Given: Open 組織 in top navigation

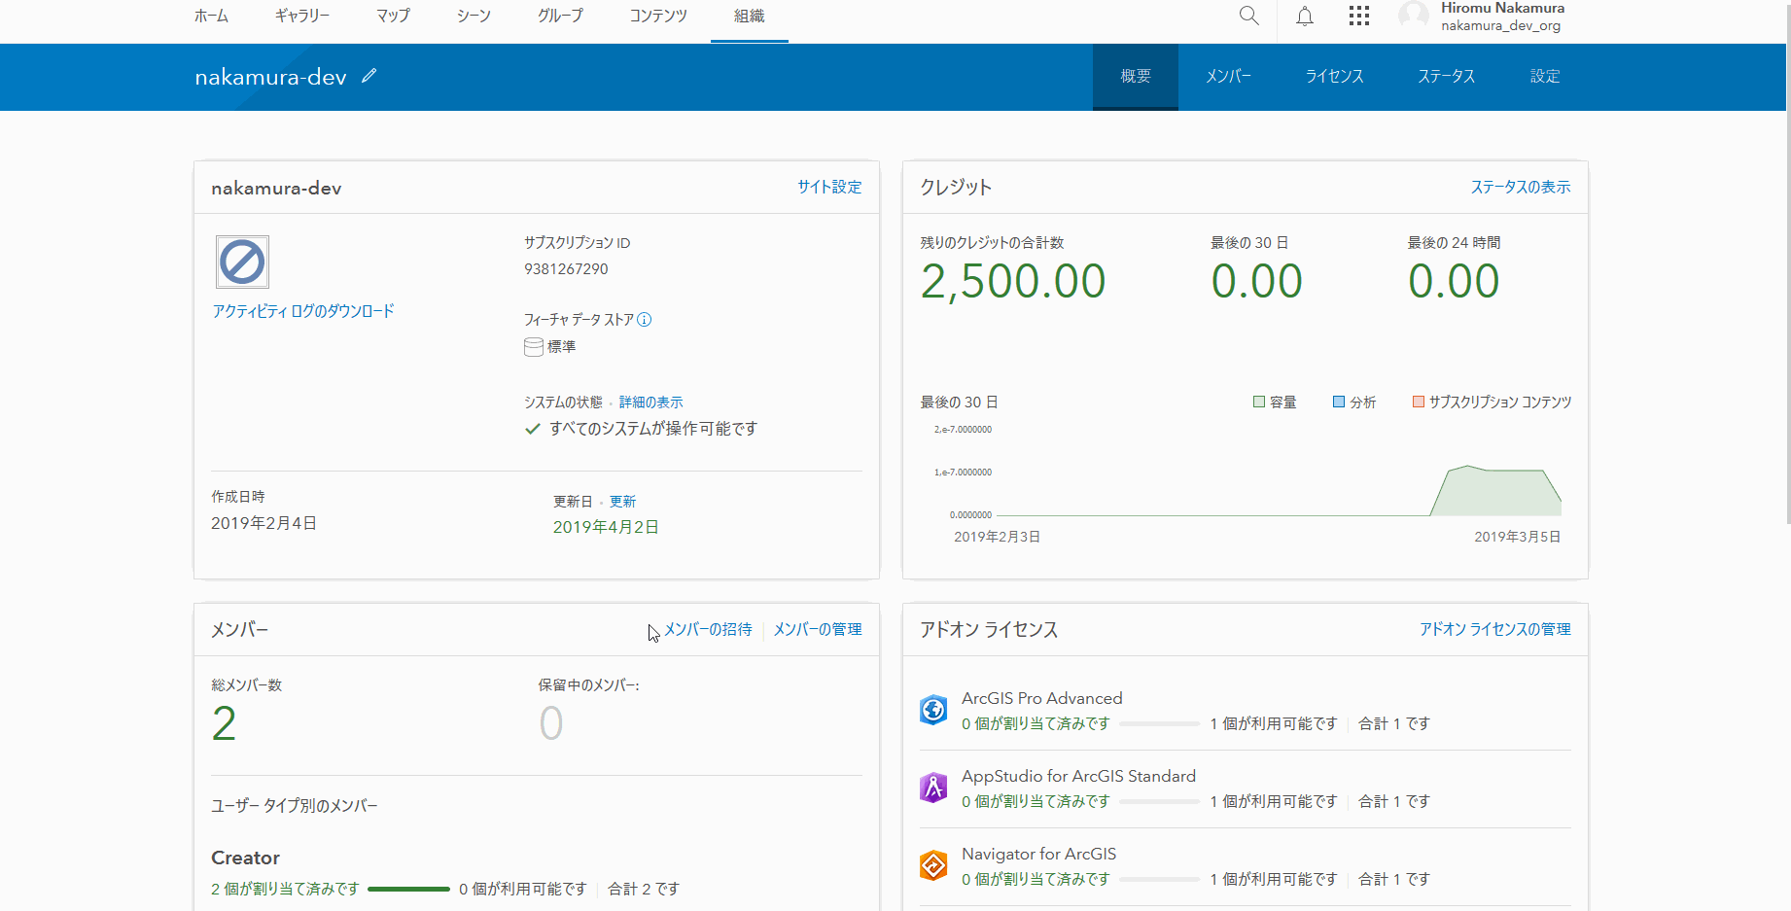Looking at the screenshot, I should [x=750, y=17].
